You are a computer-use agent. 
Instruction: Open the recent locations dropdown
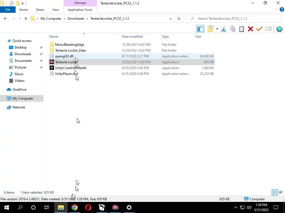20,19
